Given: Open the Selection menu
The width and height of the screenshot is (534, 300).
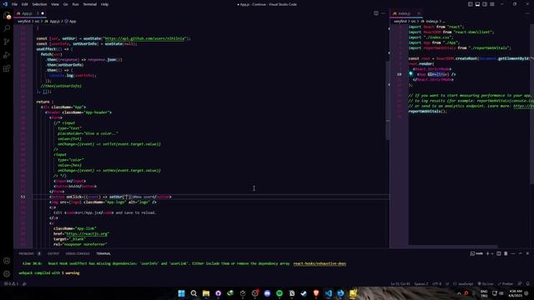Looking at the screenshot, I should pos(39,4).
